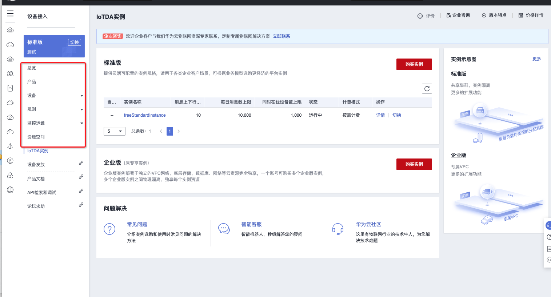Open the IP circle icon in left rail
This screenshot has width=551, height=297.
pos(10,161)
